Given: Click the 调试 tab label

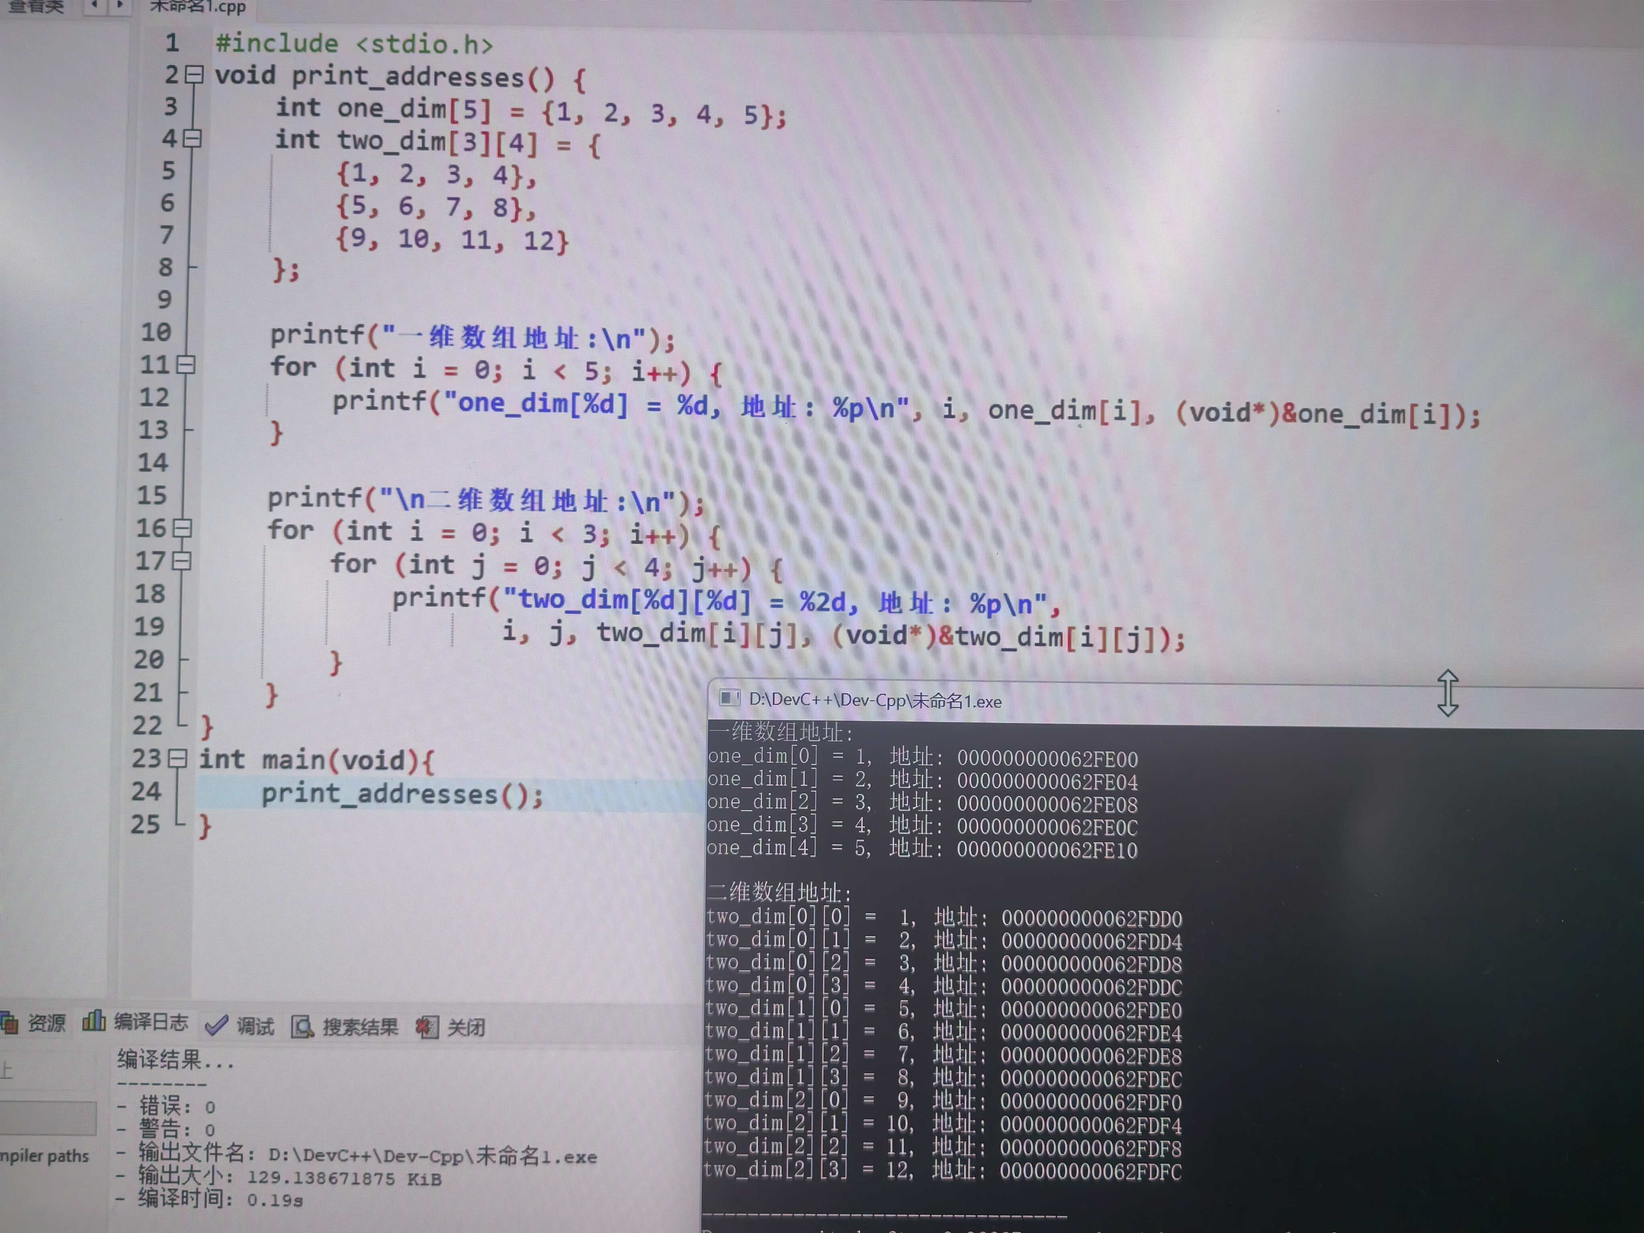Looking at the screenshot, I should pos(255,1027).
